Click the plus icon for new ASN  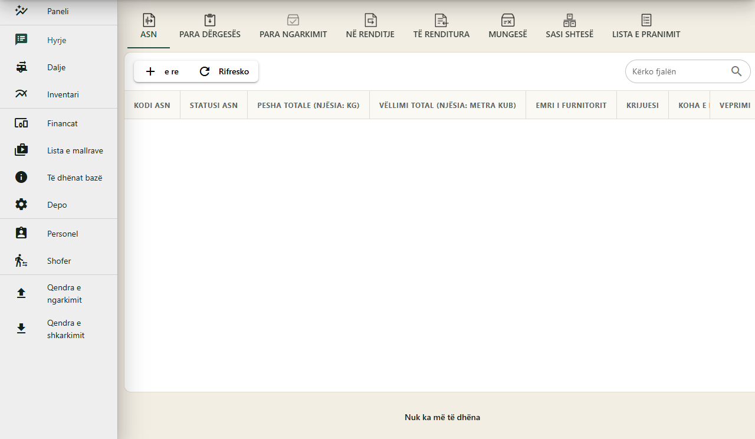point(150,71)
